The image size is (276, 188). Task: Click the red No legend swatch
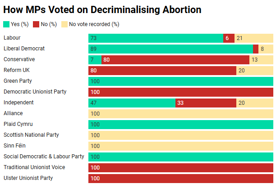[x=37, y=24]
